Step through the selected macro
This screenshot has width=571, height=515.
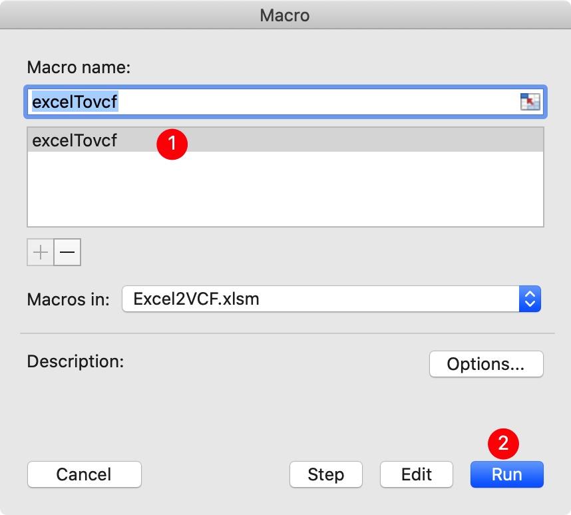pyautogui.click(x=325, y=474)
